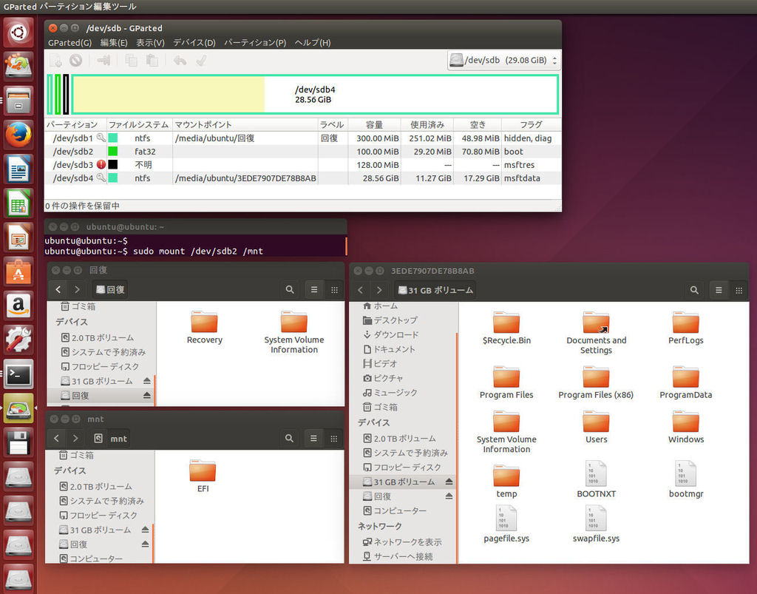Click the paste partition icon in GParted toolbar
757x594 pixels.
pyautogui.click(x=152, y=61)
